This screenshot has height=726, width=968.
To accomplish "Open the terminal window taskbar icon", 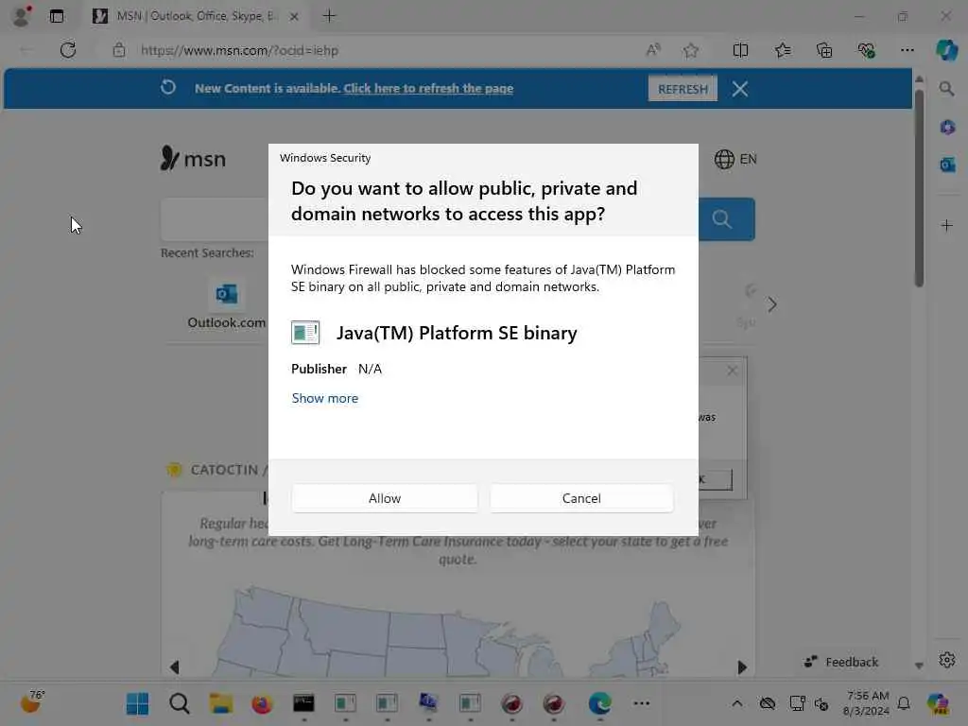I will (303, 703).
